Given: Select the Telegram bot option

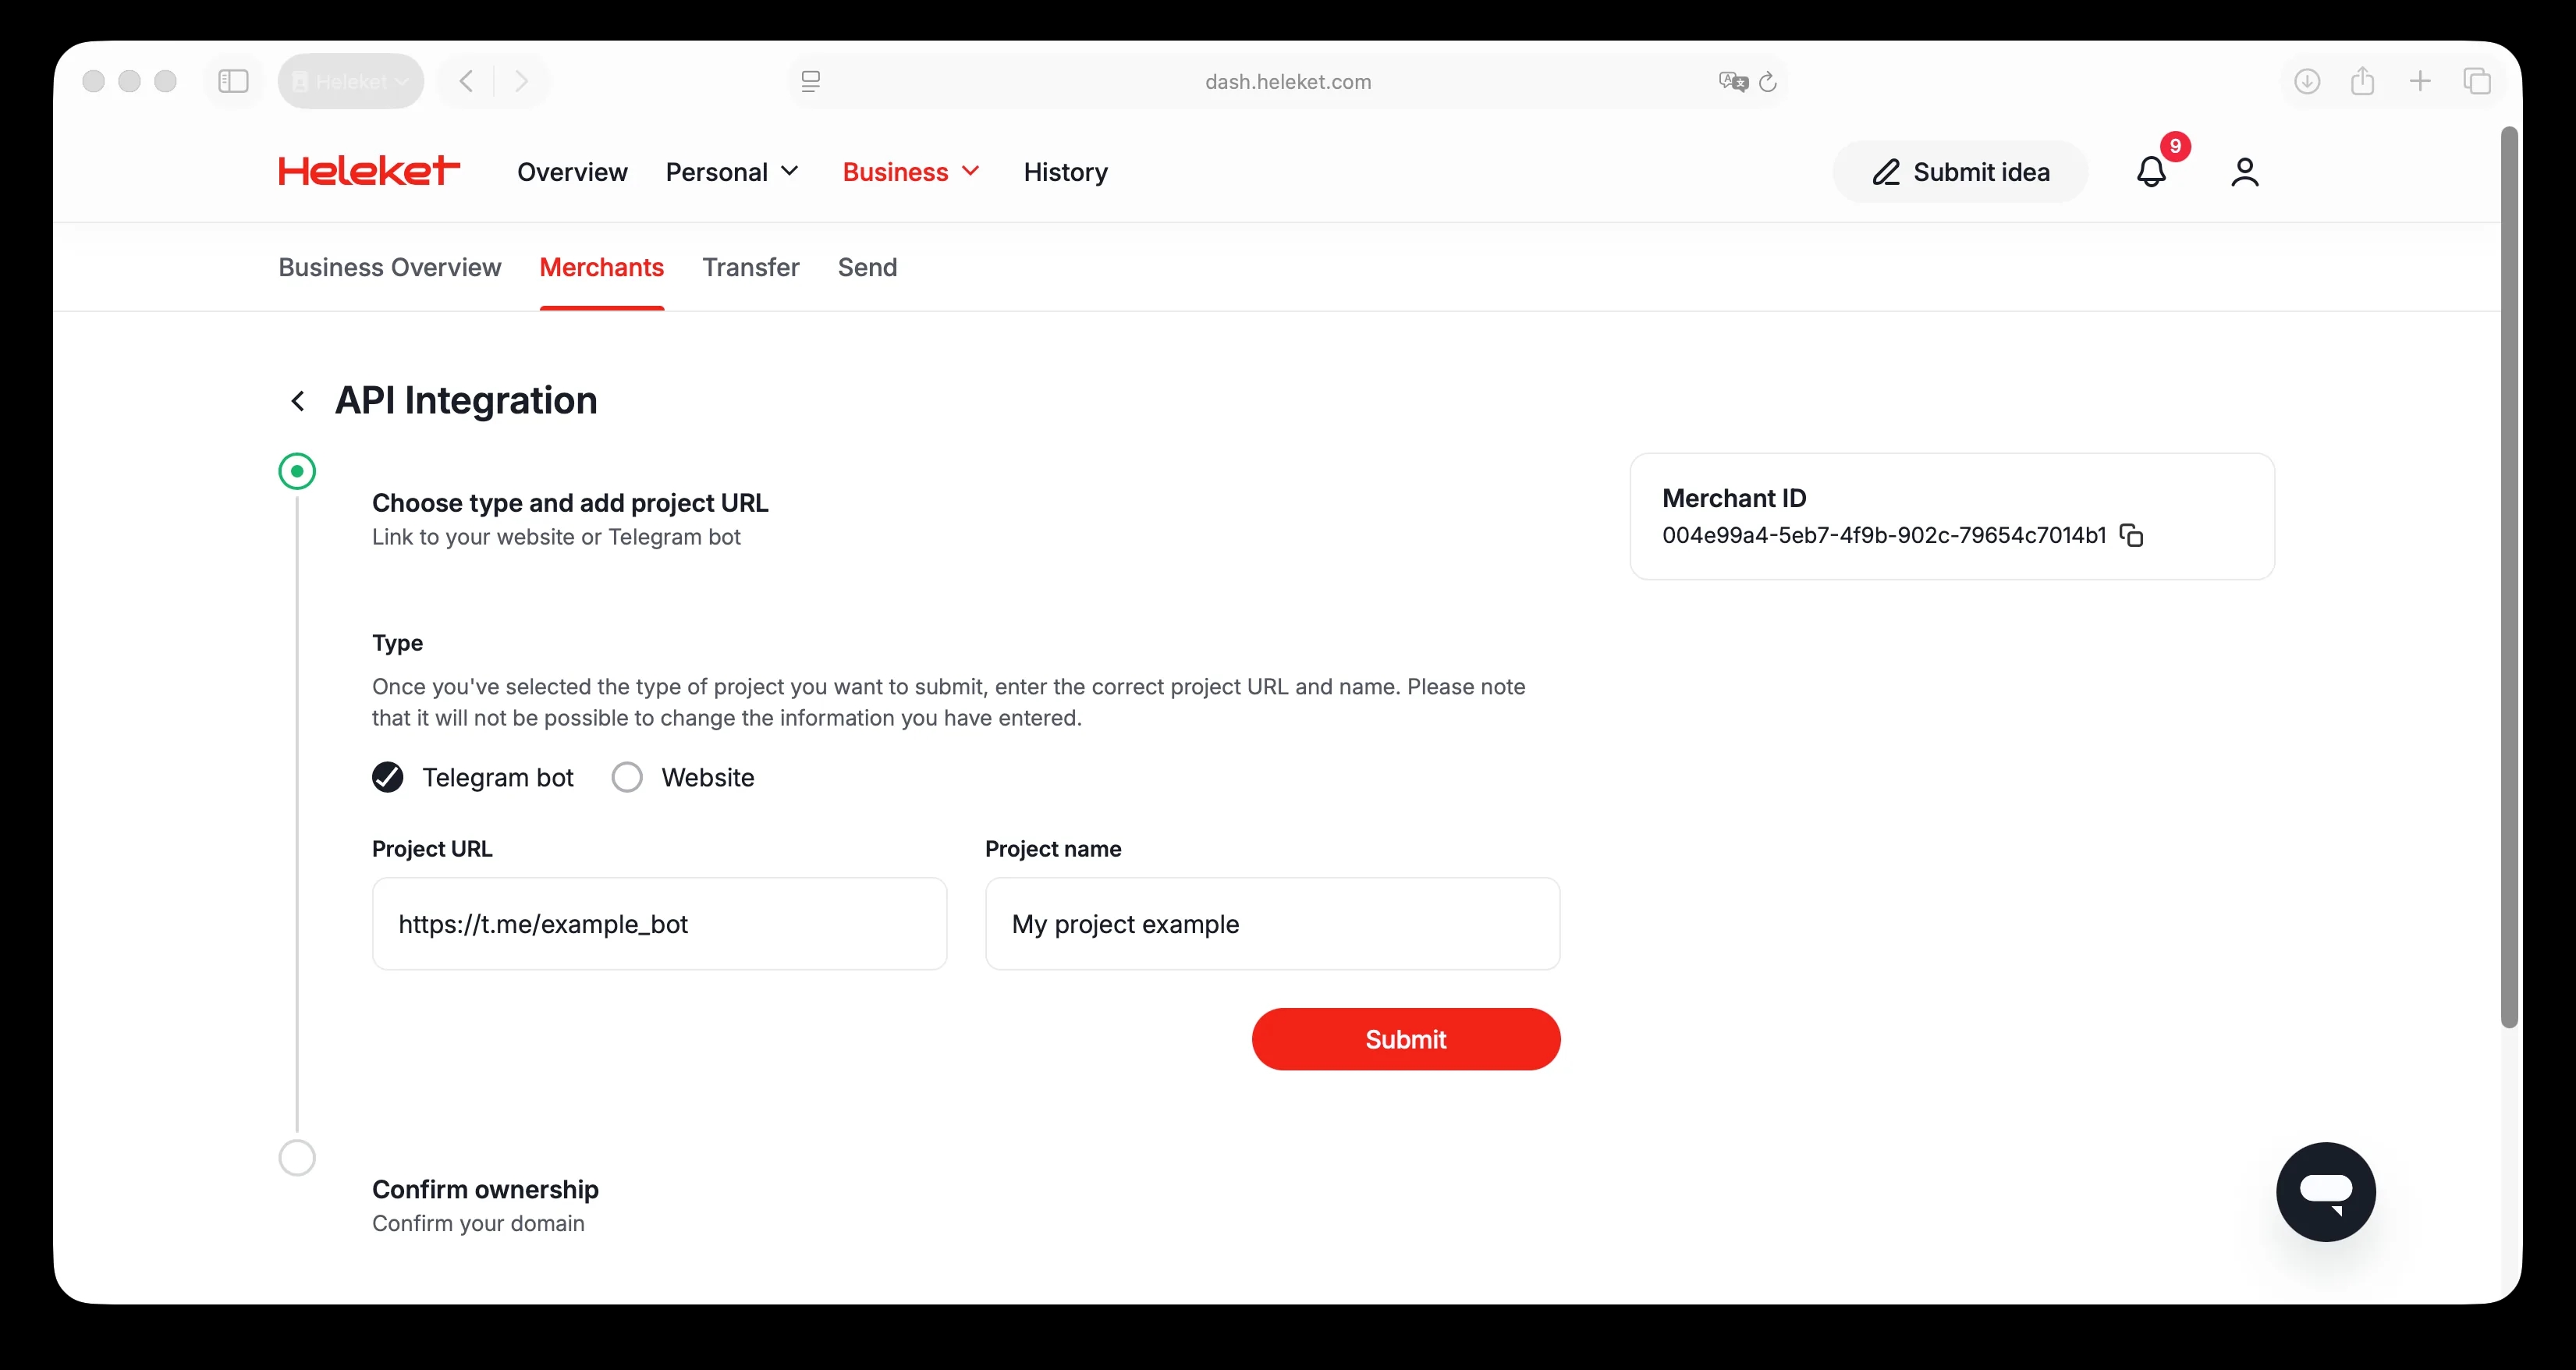Looking at the screenshot, I should (x=387, y=777).
